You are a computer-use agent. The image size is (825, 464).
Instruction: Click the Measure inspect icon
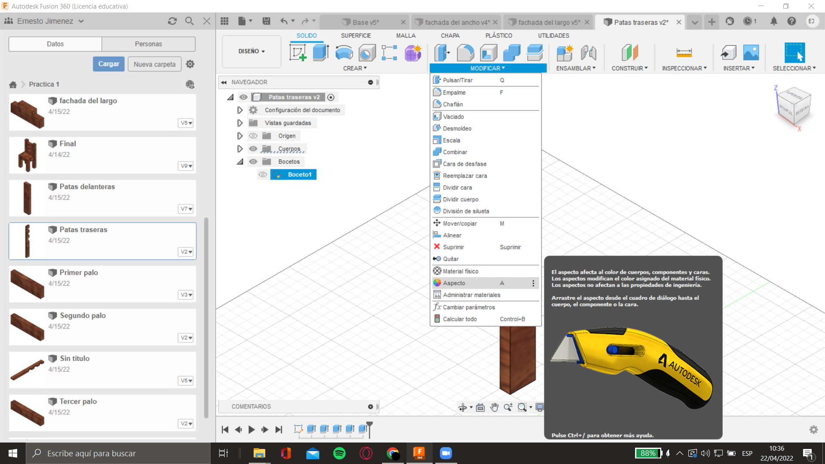(684, 53)
